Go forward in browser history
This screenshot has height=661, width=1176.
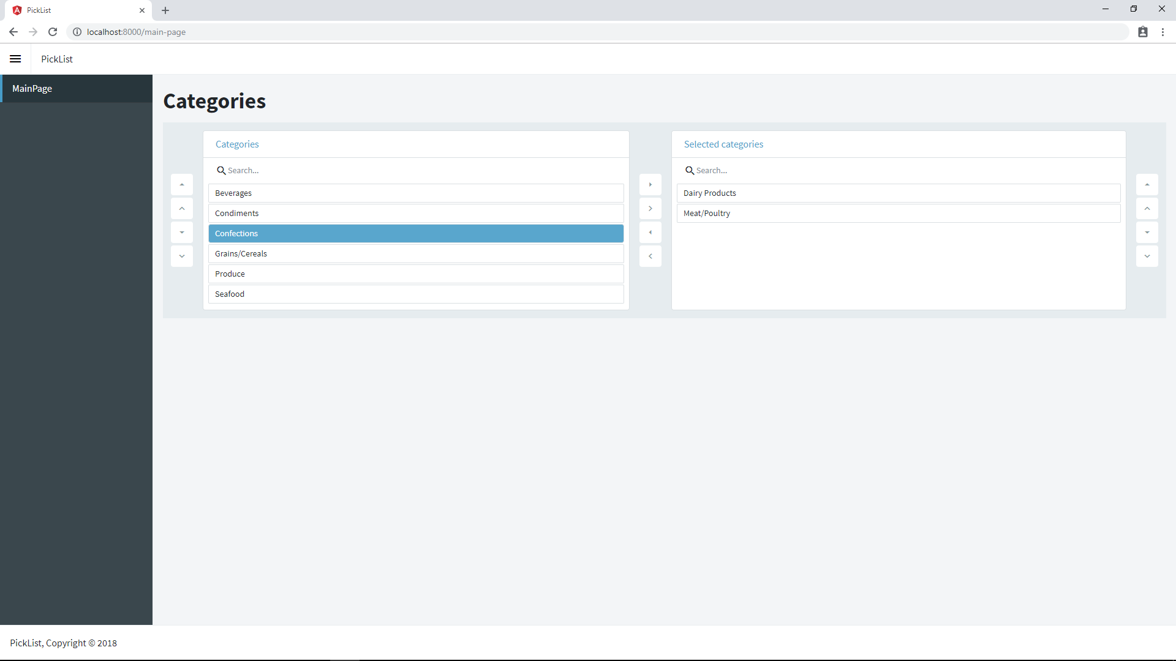pyautogui.click(x=33, y=32)
